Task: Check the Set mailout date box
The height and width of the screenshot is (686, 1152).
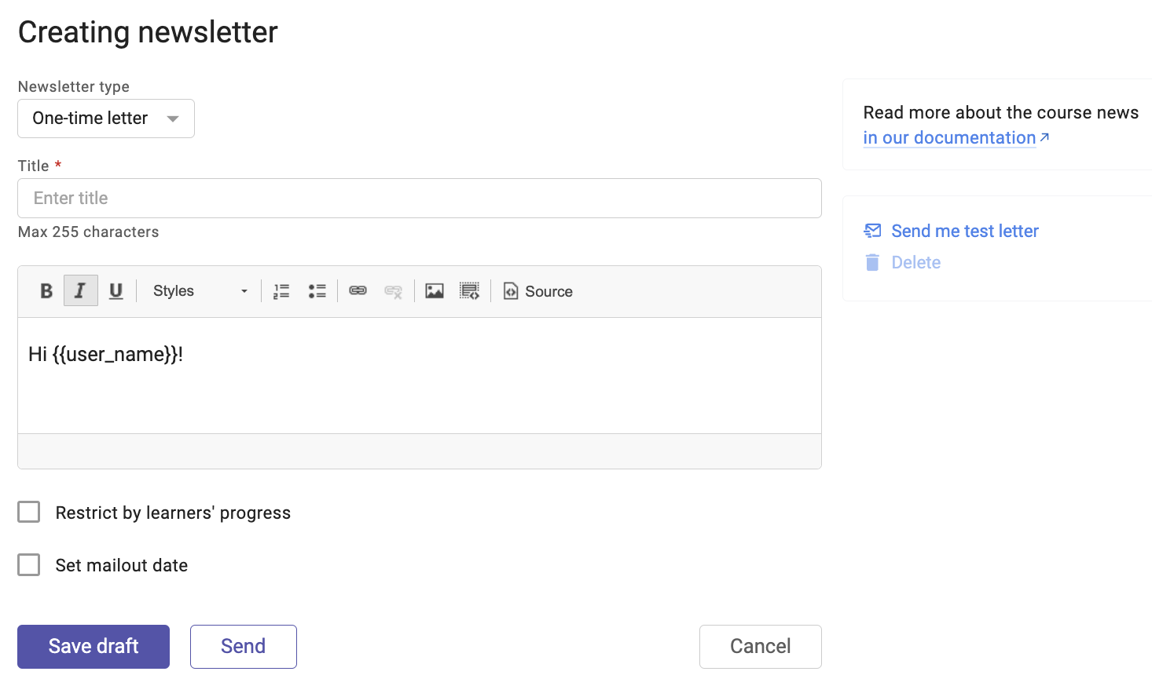Action: coord(29,565)
